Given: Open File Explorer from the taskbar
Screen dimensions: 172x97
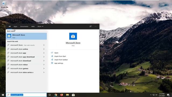Looking at the screenshot, I should click(x=67, y=95).
